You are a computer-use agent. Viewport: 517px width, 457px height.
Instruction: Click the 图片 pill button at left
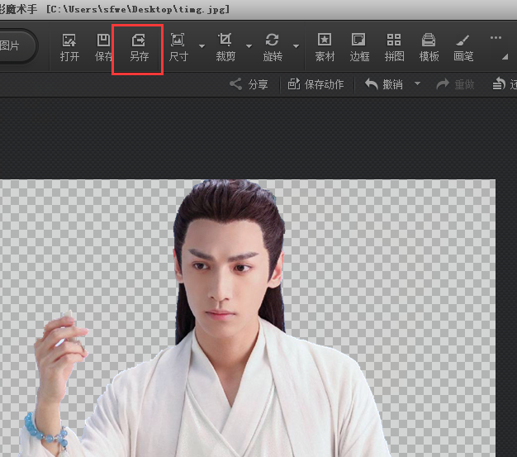coord(17,45)
